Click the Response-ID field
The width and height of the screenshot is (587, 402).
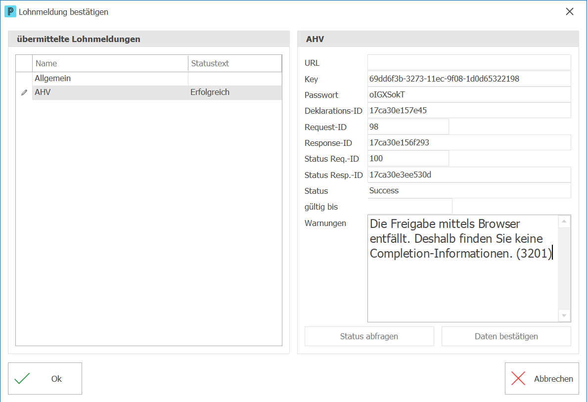coord(469,142)
